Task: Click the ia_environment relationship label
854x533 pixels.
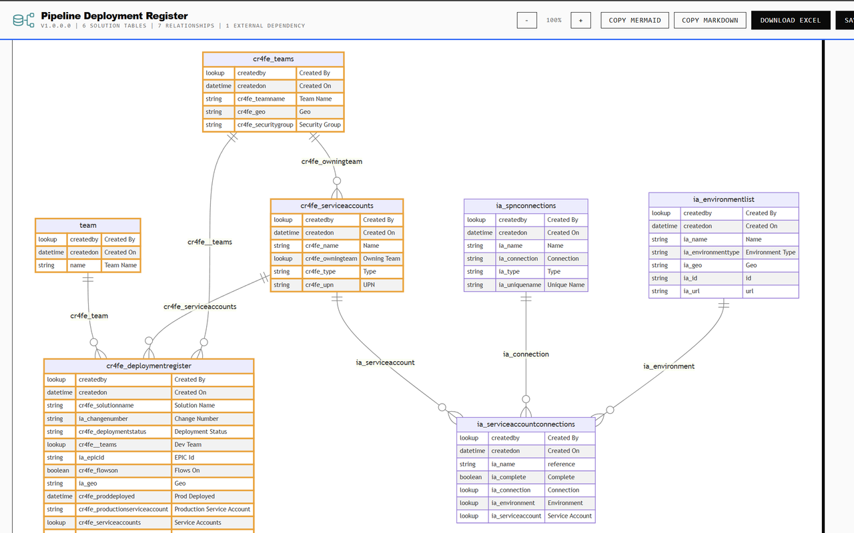Action: (x=669, y=366)
